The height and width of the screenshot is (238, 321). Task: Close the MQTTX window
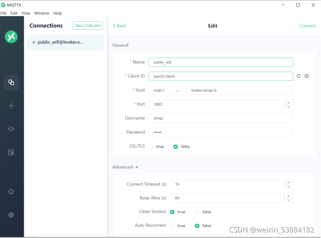tap(313, 5)
